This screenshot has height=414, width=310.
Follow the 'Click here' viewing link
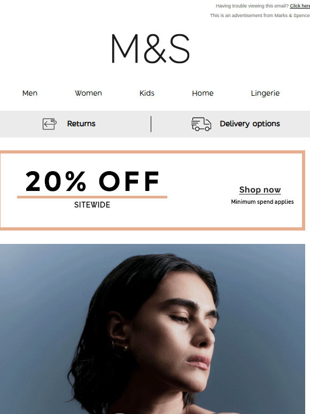[x=300, y=6]
